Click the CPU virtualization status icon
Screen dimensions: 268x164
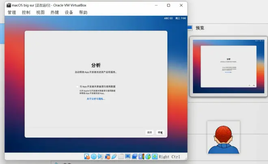[141, 156]
